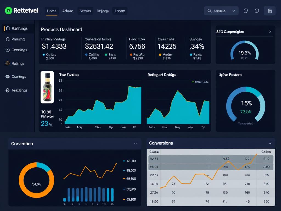Click the help clock icon near top right
Viewport: 281px width, 211px height.
pos(257,10)
